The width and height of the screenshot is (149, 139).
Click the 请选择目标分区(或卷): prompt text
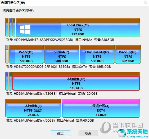coord(18,11)
